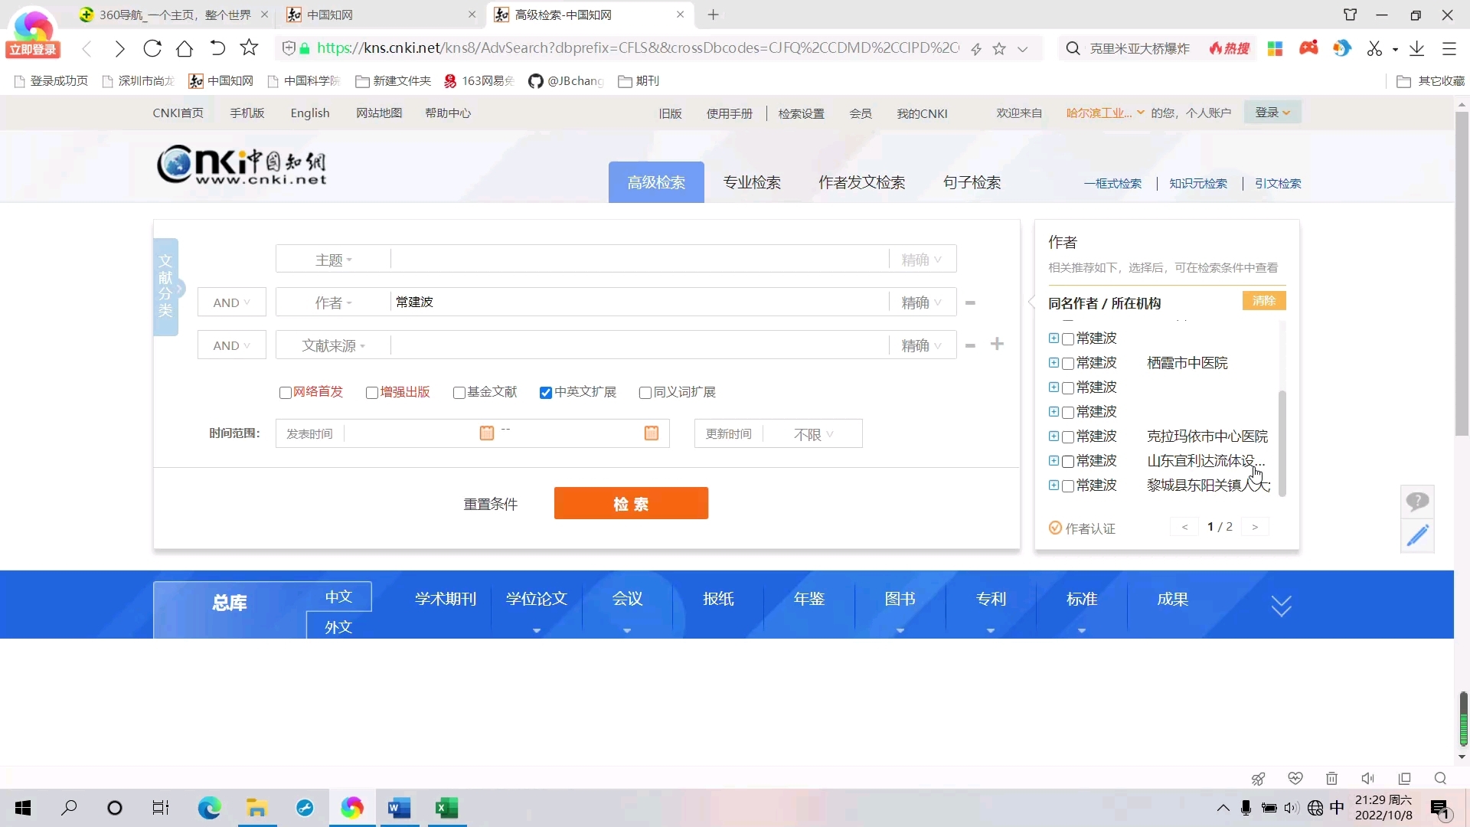Open the downloads icon in browser toolbar
The height and width of the screenshot is (827, 1470).
coord(1417,48)
